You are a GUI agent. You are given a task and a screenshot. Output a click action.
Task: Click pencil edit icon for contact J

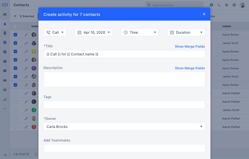coord(26,110)
